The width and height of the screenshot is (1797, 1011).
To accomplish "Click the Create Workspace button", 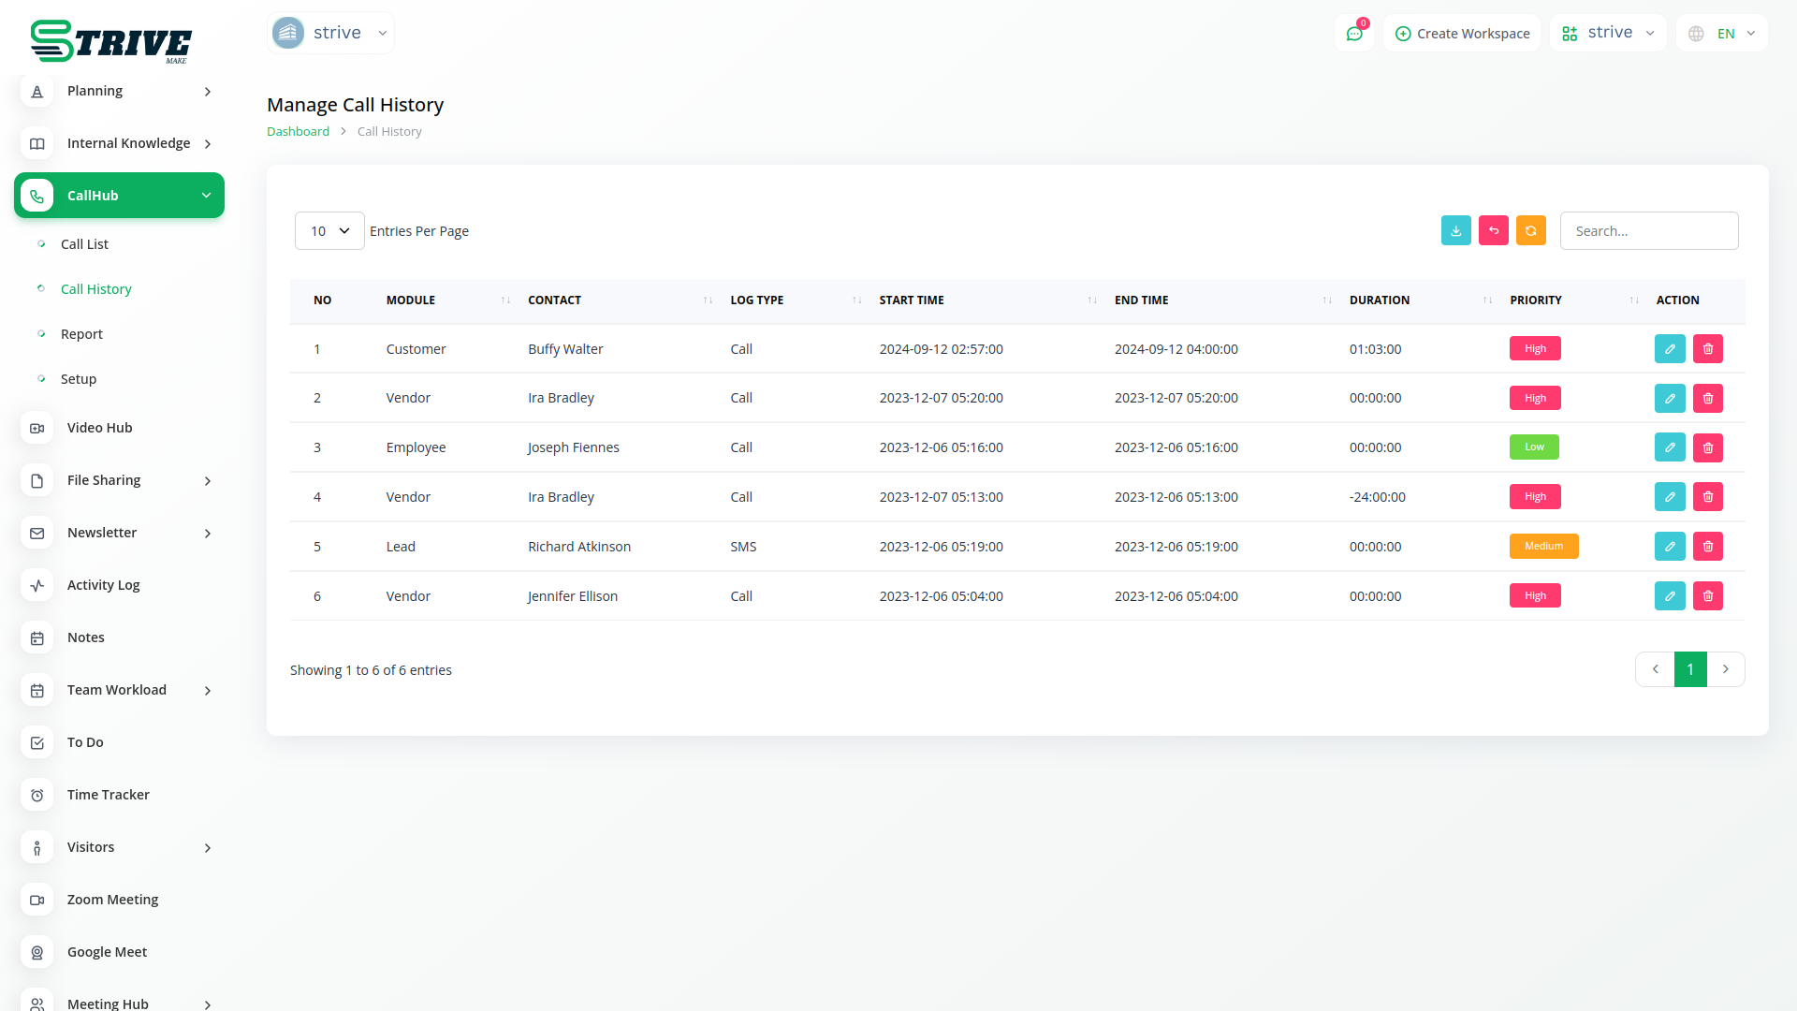I will [1462, 34].
